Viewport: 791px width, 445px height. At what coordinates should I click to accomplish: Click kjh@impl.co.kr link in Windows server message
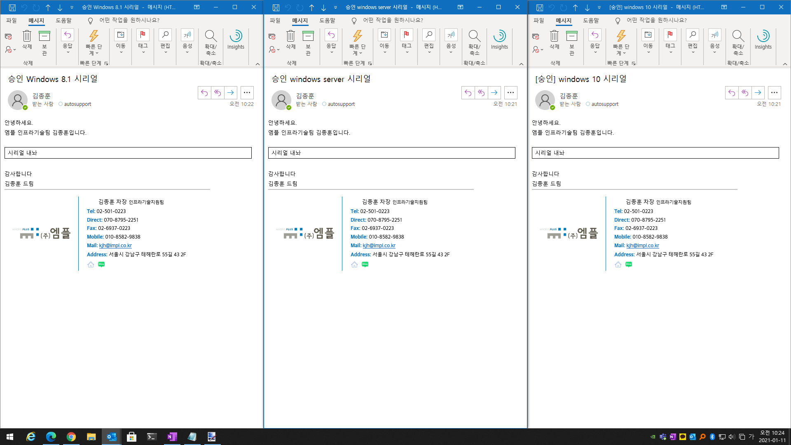coord(379,246)
